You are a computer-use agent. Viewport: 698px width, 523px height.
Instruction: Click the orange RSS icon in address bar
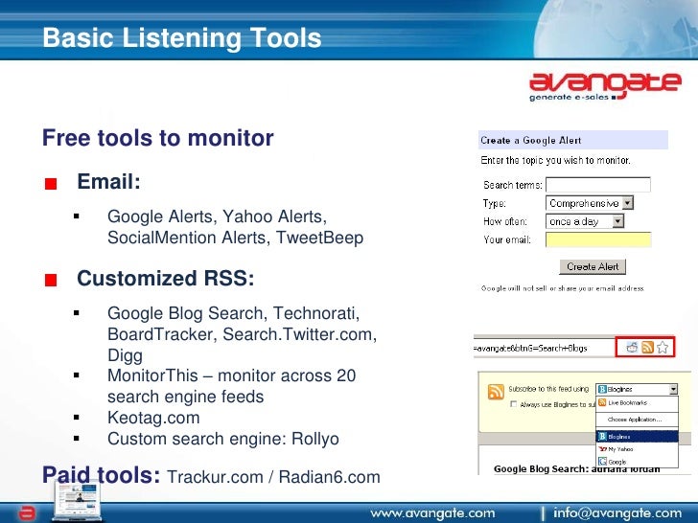tap(647, 348)
